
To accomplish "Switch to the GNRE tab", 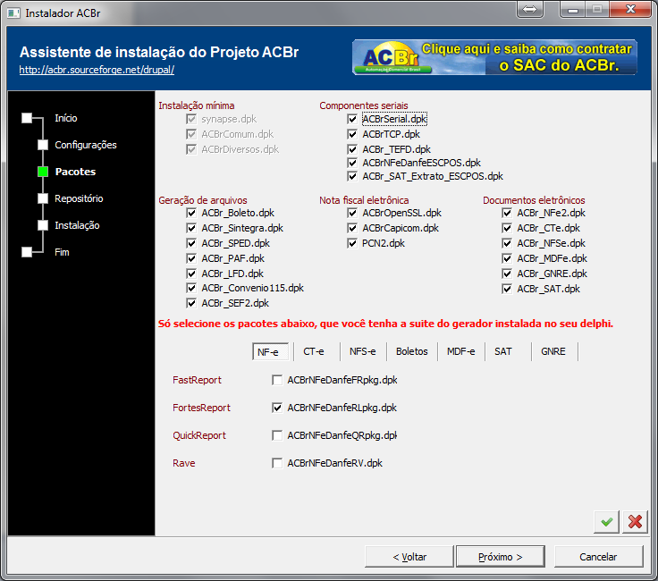I will (x=553, y=351).
